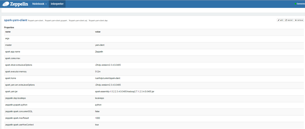The height and width of the screenshot is (129, 305).
Task: Select the 'python' value
Action: point(98,105)
